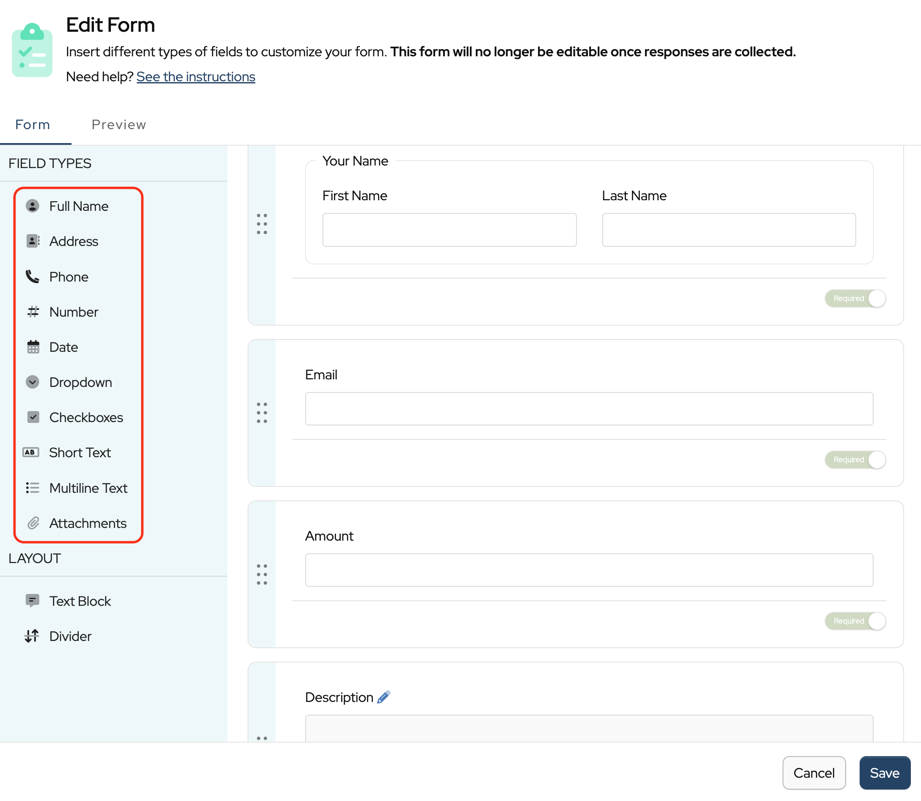This screenshot has width=921, height=801.
Task: Click the pencil icon next to Description
Action: [x=383, y=697]
